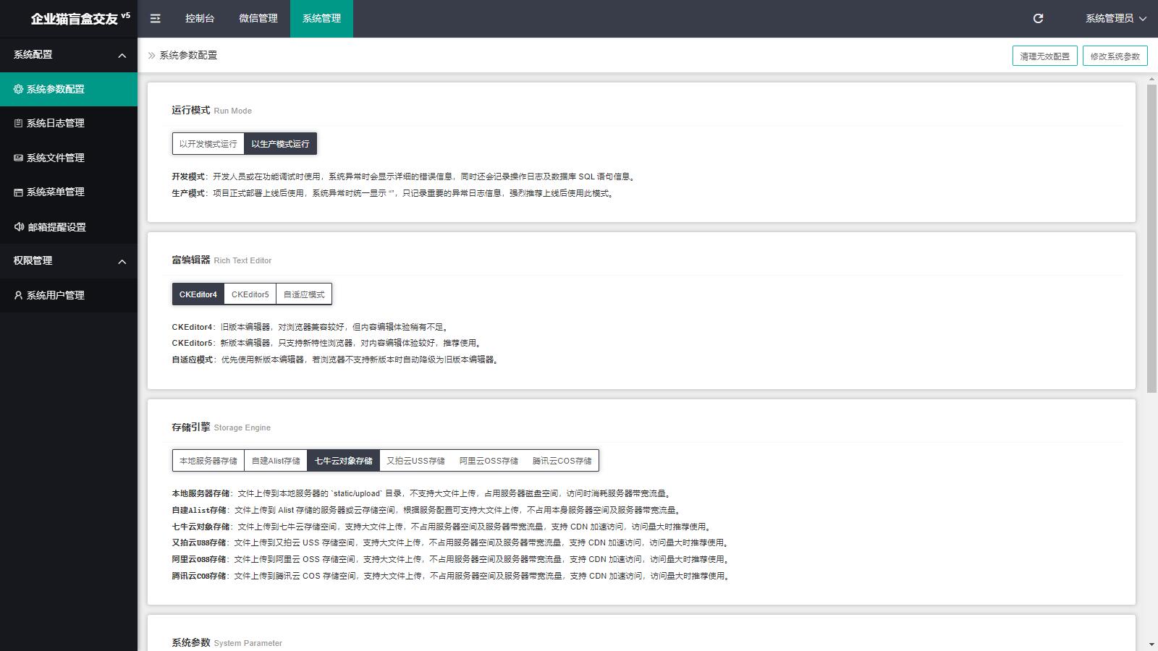Click the 系统用户管理 user icon
The height and width of the screenshot is (651, 1158).
pyautogui.click(x=19, y=295)
